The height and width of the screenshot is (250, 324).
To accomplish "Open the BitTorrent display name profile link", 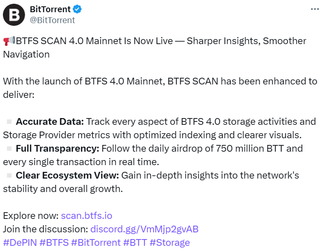I will [50, 9].
